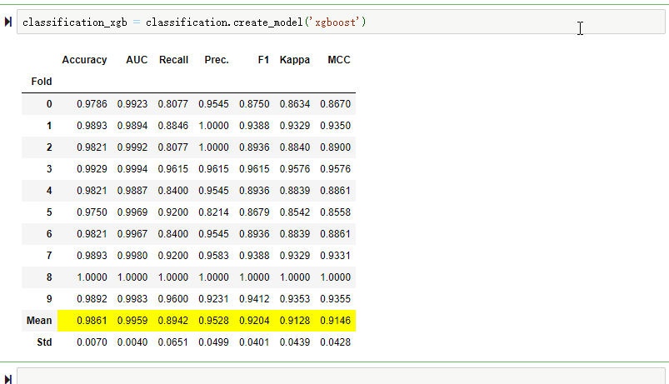
Task: Click the Fold index label
Action: [x=42, y=82]
